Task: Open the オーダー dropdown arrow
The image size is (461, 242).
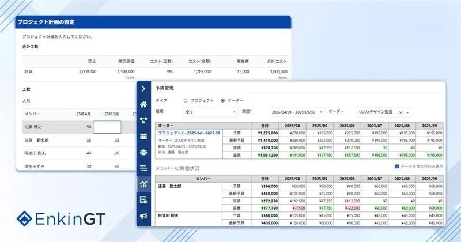Action: coord(407,112)
